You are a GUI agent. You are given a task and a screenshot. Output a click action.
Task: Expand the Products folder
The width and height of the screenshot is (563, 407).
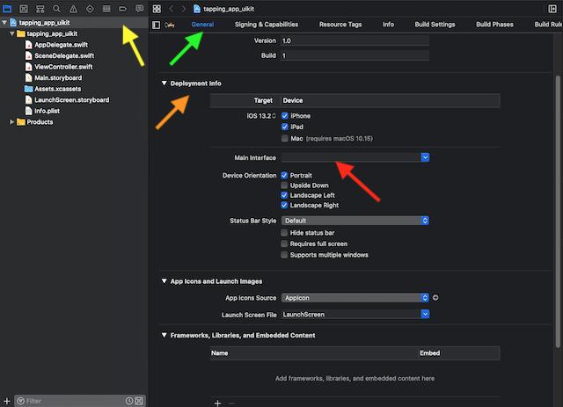pos(11,122)
